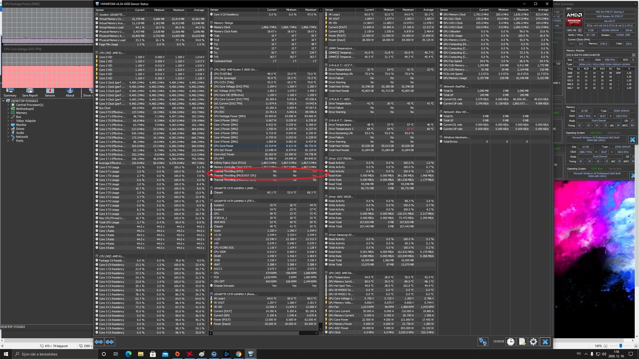Click the taskbar clock showing 1:56
This screenshot has width=639, height=359.
[x=616, y=354]
